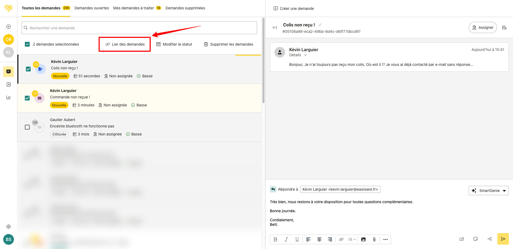Open the statistics chart icon in sidebar

(x=9, y=97)
